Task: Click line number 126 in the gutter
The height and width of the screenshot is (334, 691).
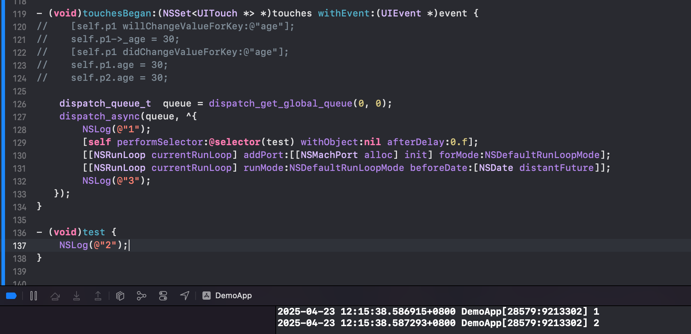Action: click(x=20, y=104)
